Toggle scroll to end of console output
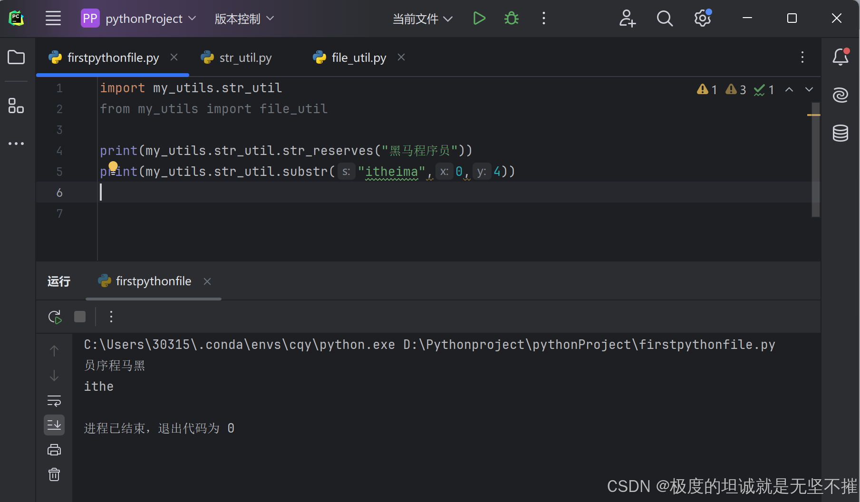 [54, 425]
